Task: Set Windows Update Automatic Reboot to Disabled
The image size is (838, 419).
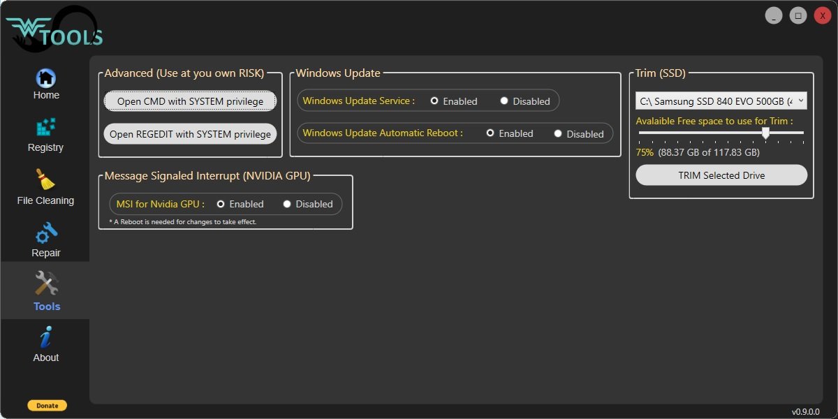Action: pos(558,134)
